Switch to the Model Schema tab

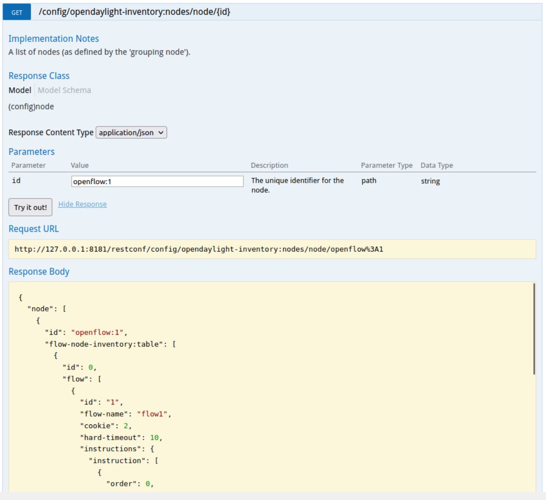tap(64, 90)
